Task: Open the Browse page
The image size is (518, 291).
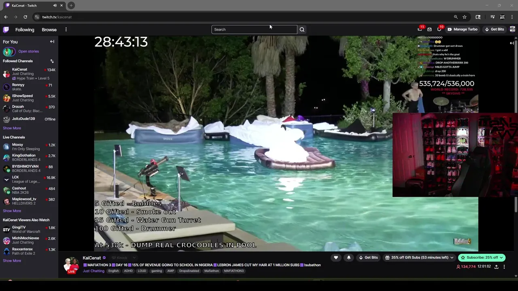Action: [x=49, y=30]
